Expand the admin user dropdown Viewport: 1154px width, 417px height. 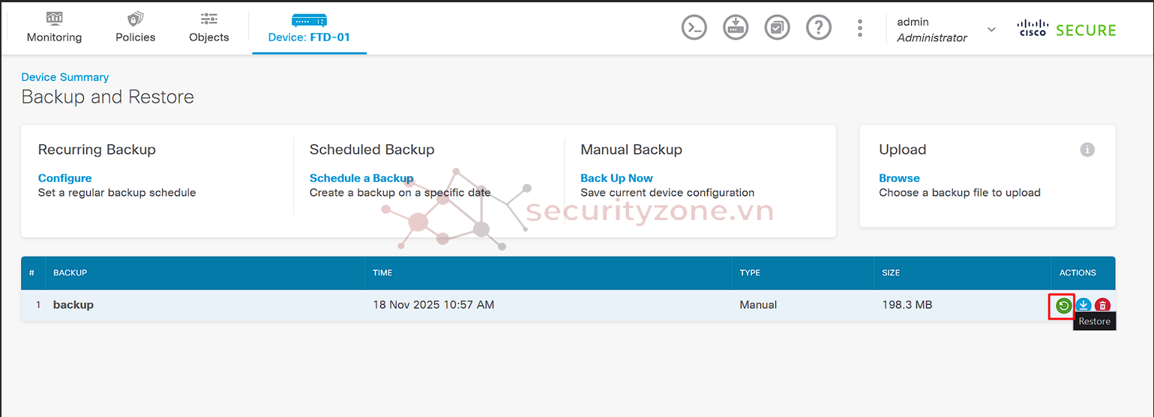pyautogui.click(x=991, y=29)
